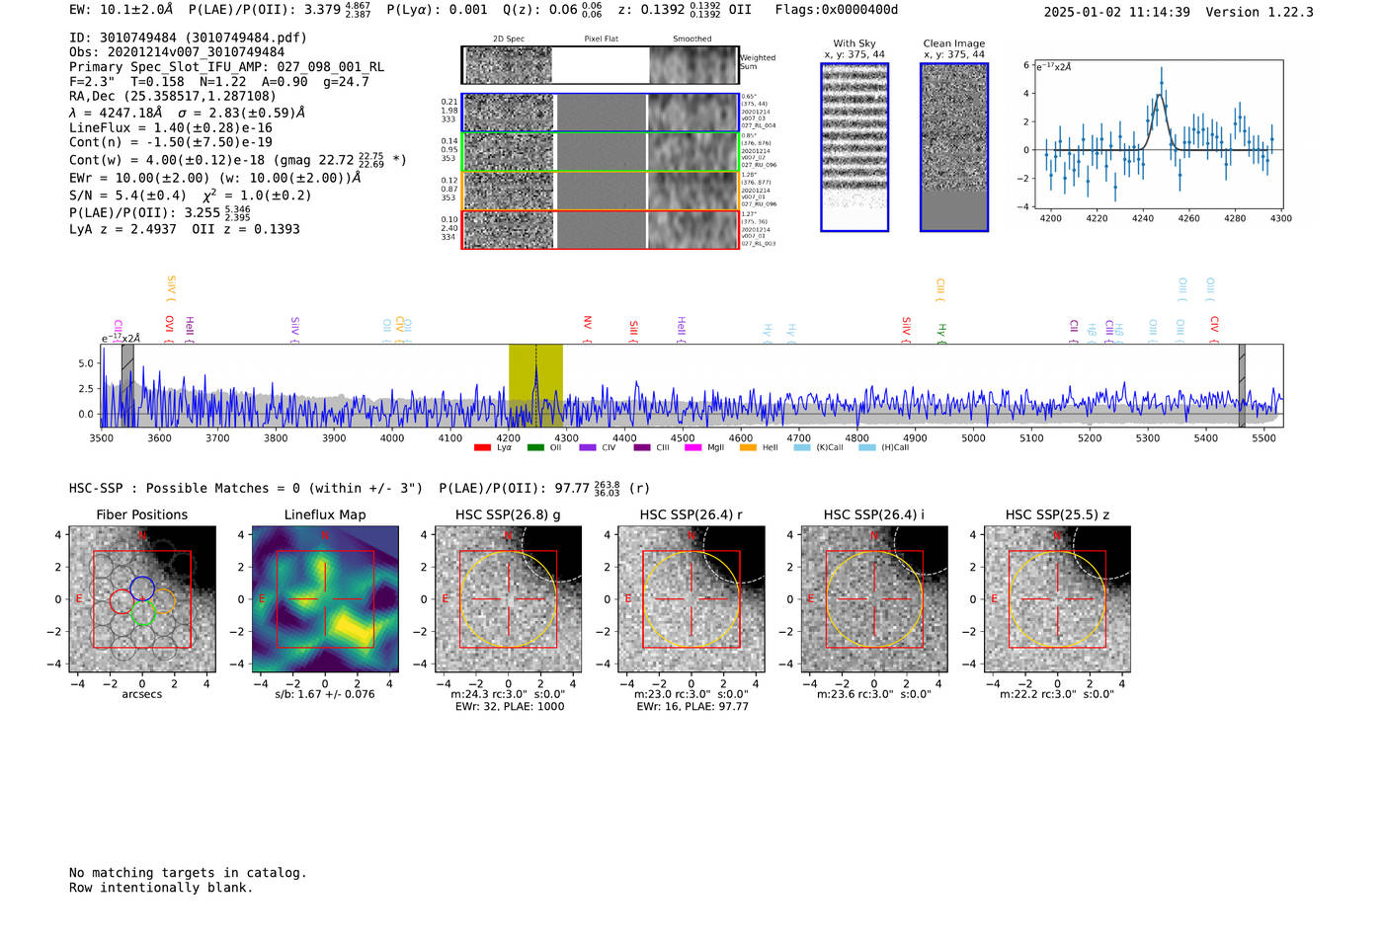Select the red-bordered 2D spectrum row

click(x=600, y=229)
